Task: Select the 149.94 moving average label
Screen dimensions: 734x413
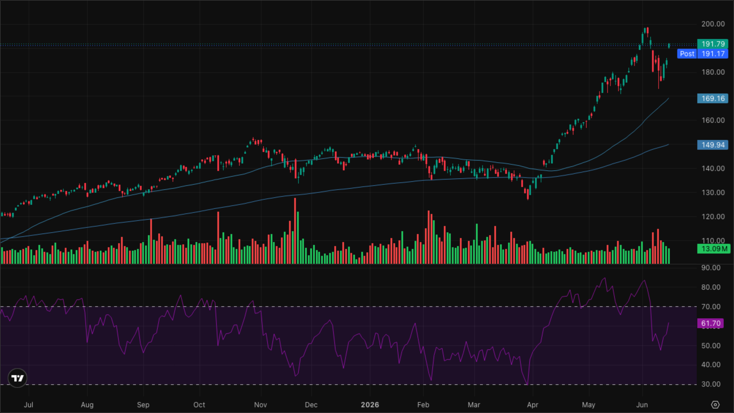Action: click(x=712, y=145)
